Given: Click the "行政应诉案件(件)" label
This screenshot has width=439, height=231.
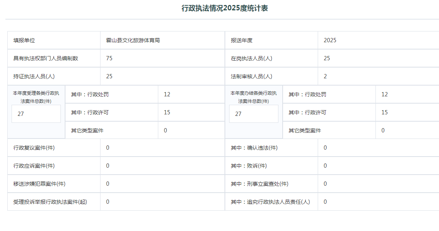Looking at the screenshot, I should coord(34,166).
